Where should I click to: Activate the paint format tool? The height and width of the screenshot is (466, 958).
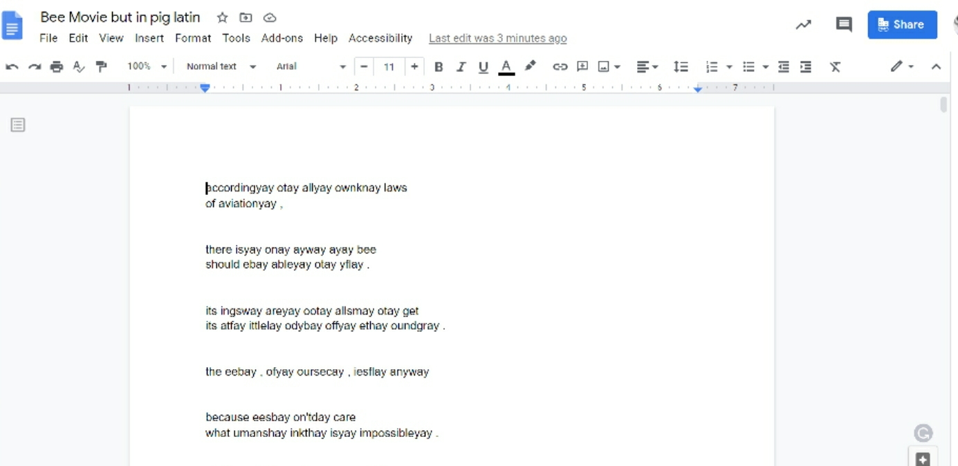coord(101,66)
